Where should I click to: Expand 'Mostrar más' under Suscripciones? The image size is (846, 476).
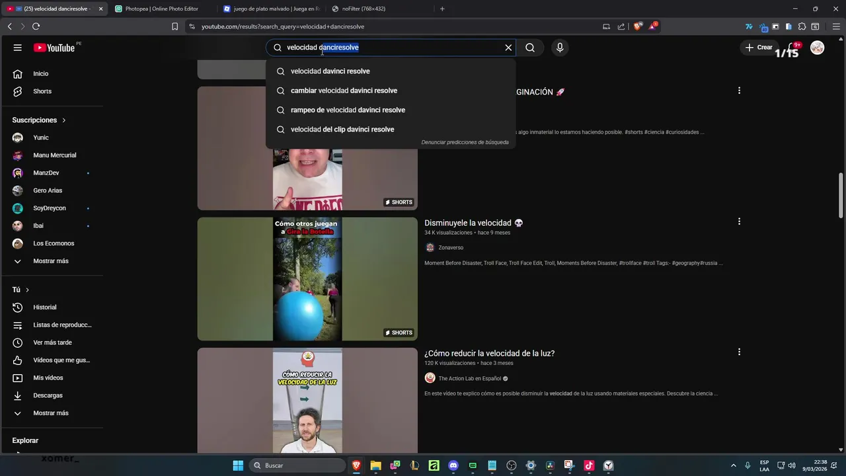(53, 261)
